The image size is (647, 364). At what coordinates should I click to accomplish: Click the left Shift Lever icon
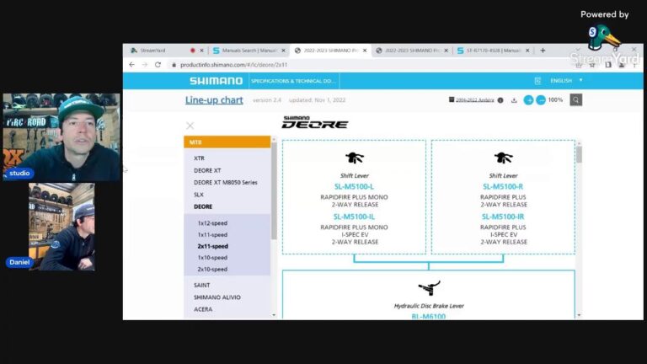click(x=355, y=158)
